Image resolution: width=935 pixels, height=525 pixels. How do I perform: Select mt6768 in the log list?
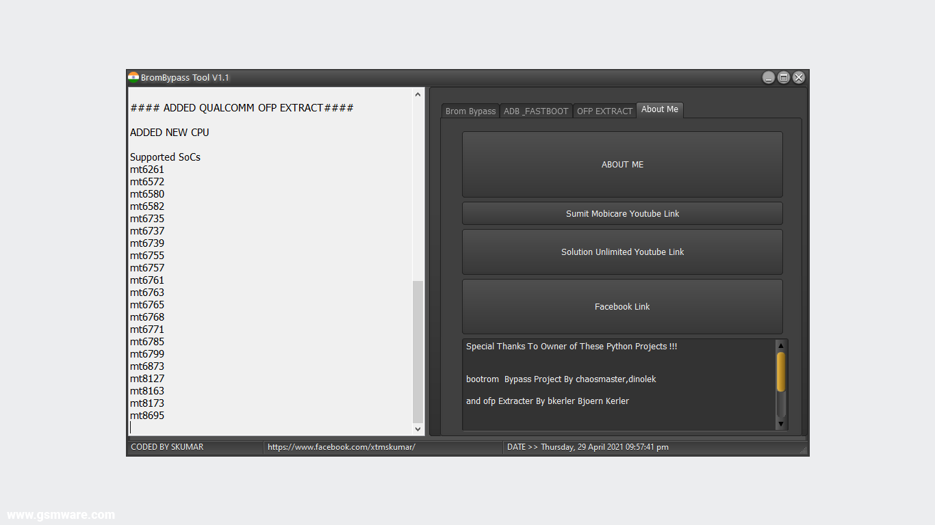pyautogui.click(x=147, y=317)
